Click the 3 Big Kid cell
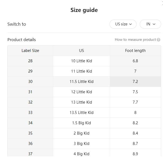Image resolution: width=163 pixels, height=164 pixels. pyautogui.click(x=81, y=144)
